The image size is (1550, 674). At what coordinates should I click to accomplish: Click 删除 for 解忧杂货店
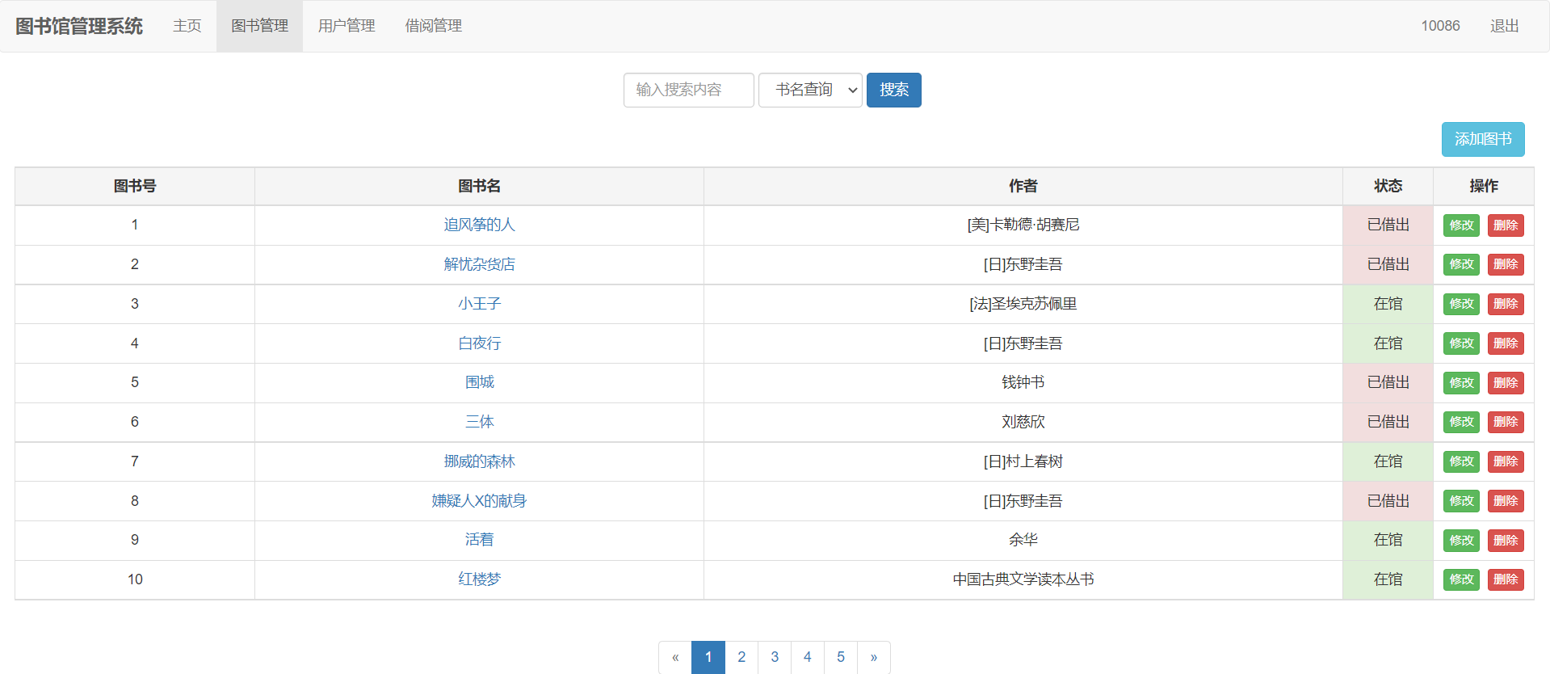pyautogui.click(x=1506, y=264)
